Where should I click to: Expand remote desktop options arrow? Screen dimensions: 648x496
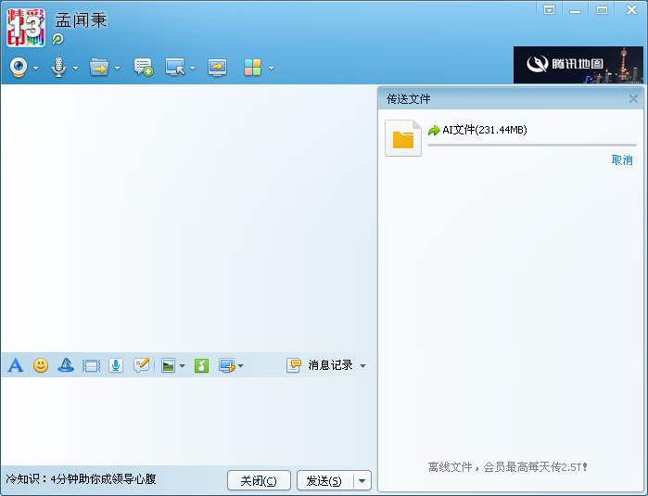(192, 69)
